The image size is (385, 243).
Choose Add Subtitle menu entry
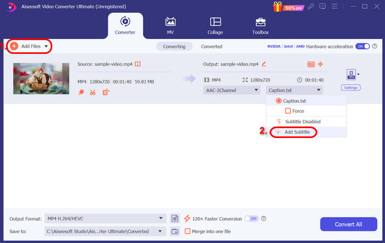pos(306,132)
